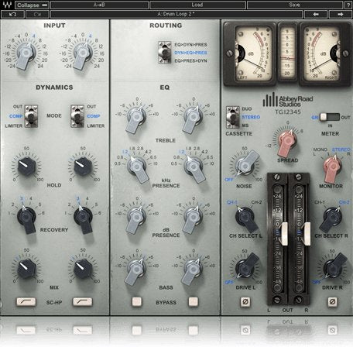Switch the ROUTING selector toggle
The height and width of the screenshot is (347, 353).
click(x=165, y=53)
